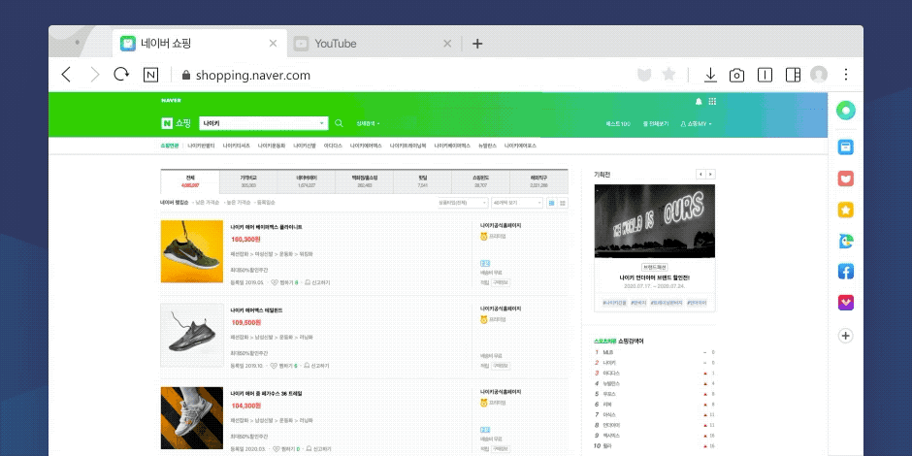Open the 전체보기 category link
Screen dimensions: 912x456
pos(656,124)
